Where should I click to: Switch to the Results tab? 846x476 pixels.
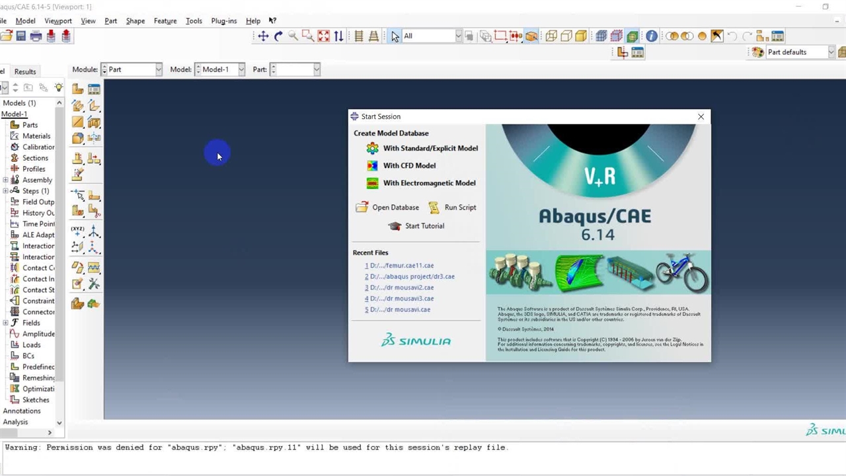[25, 71]
